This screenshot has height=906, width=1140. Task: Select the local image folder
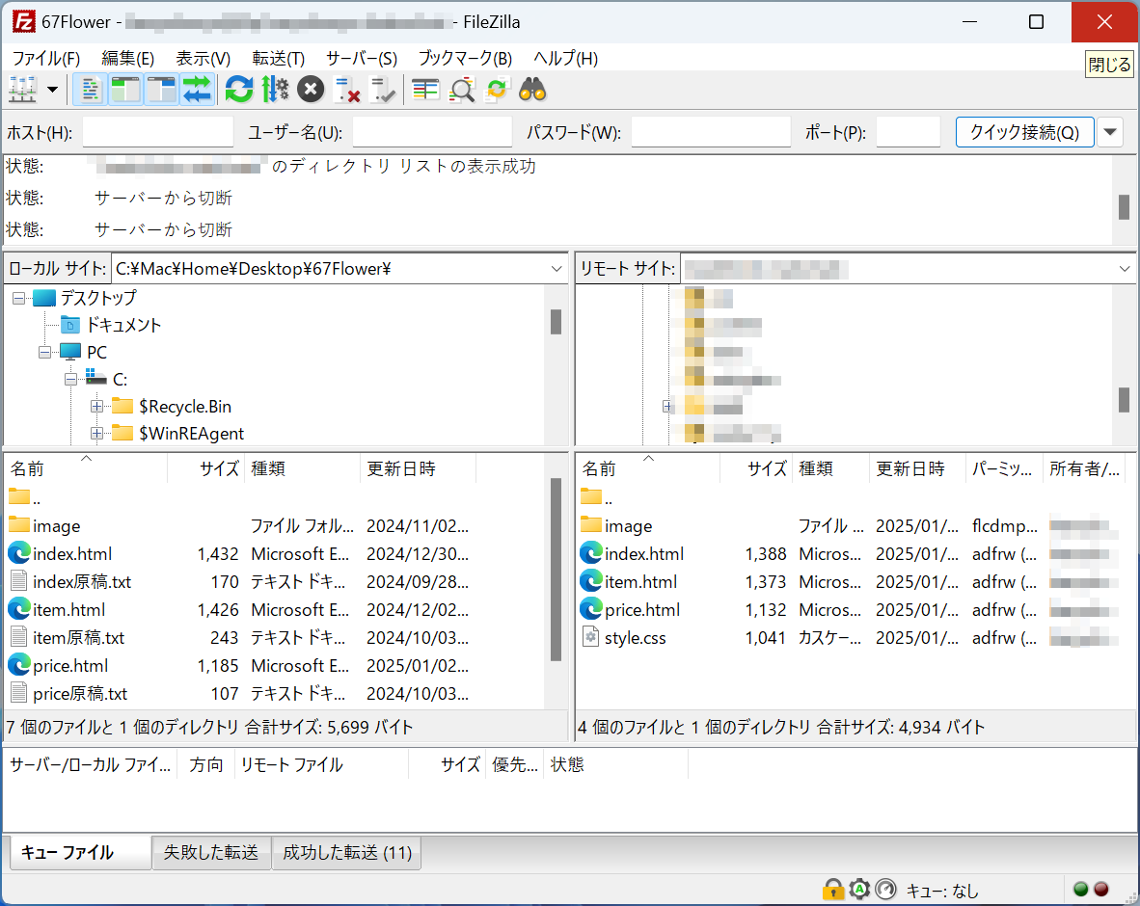(x=56, y=526)
